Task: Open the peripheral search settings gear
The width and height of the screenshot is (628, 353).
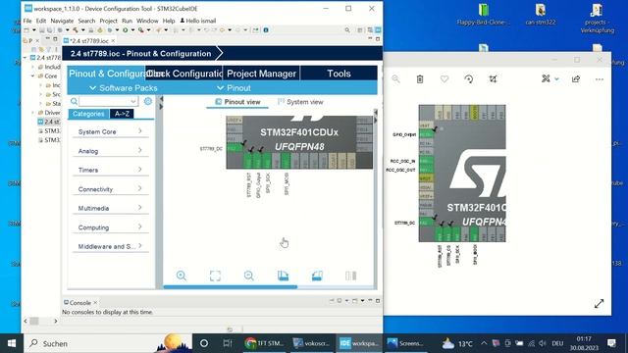Action: (148, 101)
